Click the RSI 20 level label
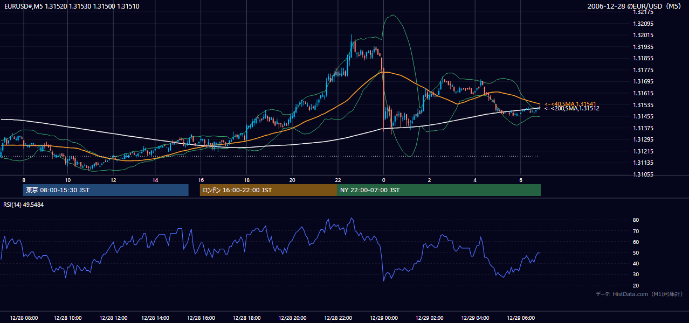 click(x=636, y=285)
